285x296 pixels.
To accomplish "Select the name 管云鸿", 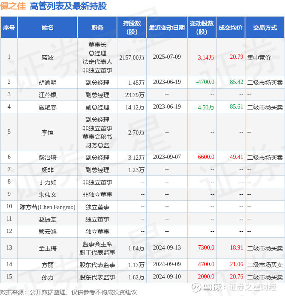I will (x=48, y=232).
